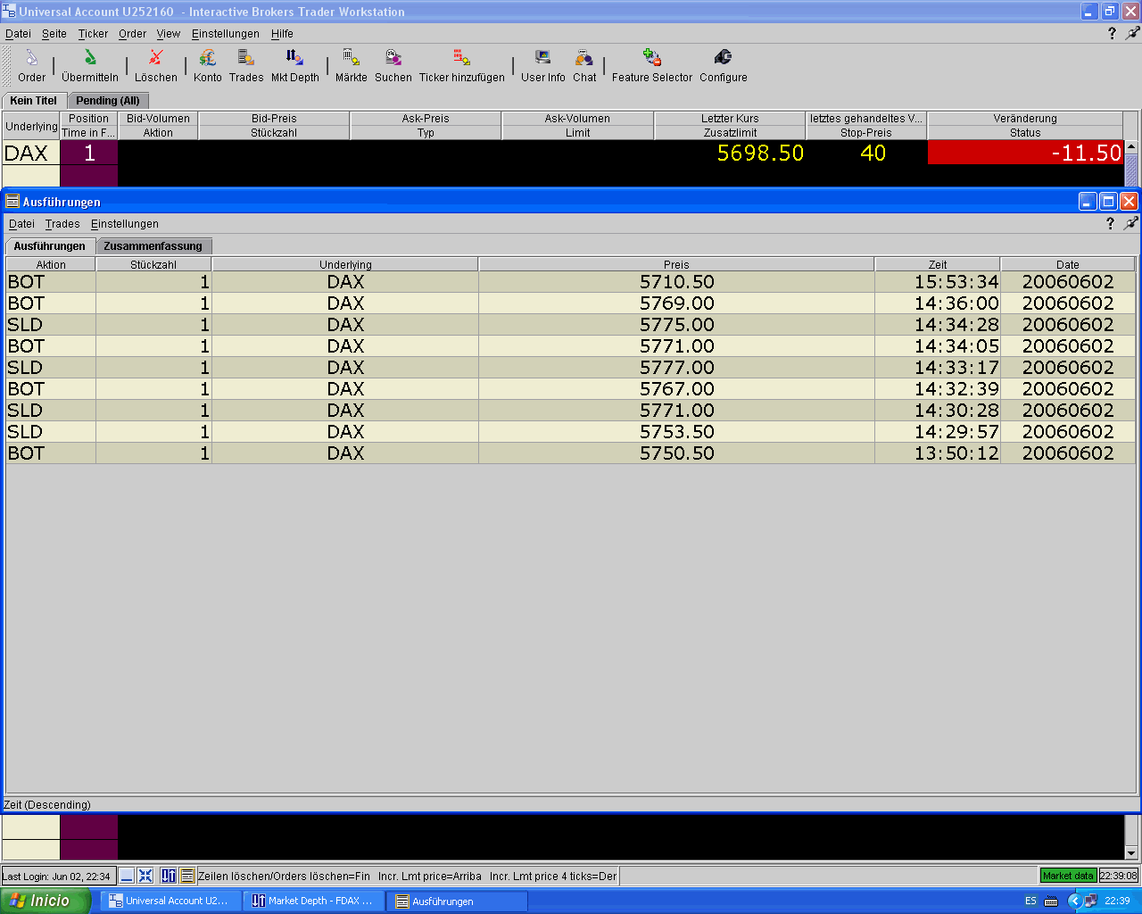Open the Trades toolbar icon
Image resolution: width=1142 pixels, height=914 pixels.
coord(246,58)
